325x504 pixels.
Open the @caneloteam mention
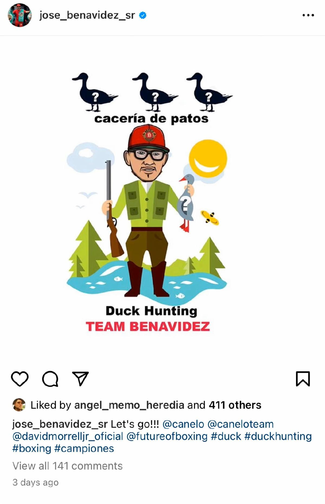tap(240, 424)
